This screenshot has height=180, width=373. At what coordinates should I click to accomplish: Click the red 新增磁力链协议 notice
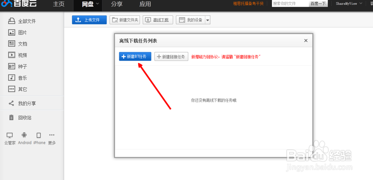(x=226, y=57)
